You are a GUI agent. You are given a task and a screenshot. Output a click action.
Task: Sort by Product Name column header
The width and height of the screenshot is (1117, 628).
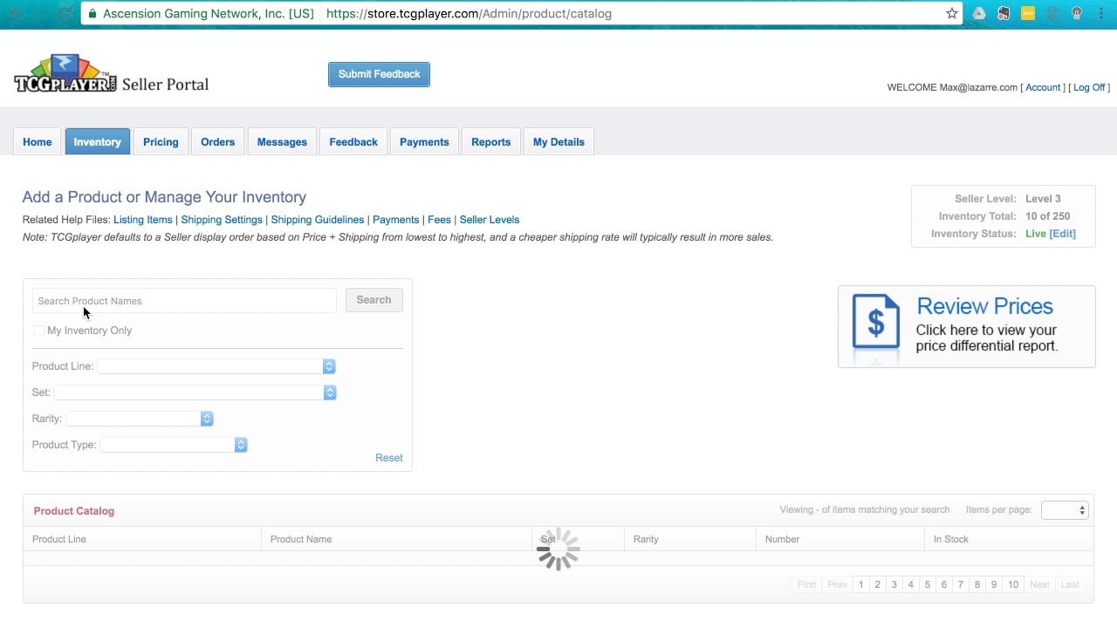301,539
